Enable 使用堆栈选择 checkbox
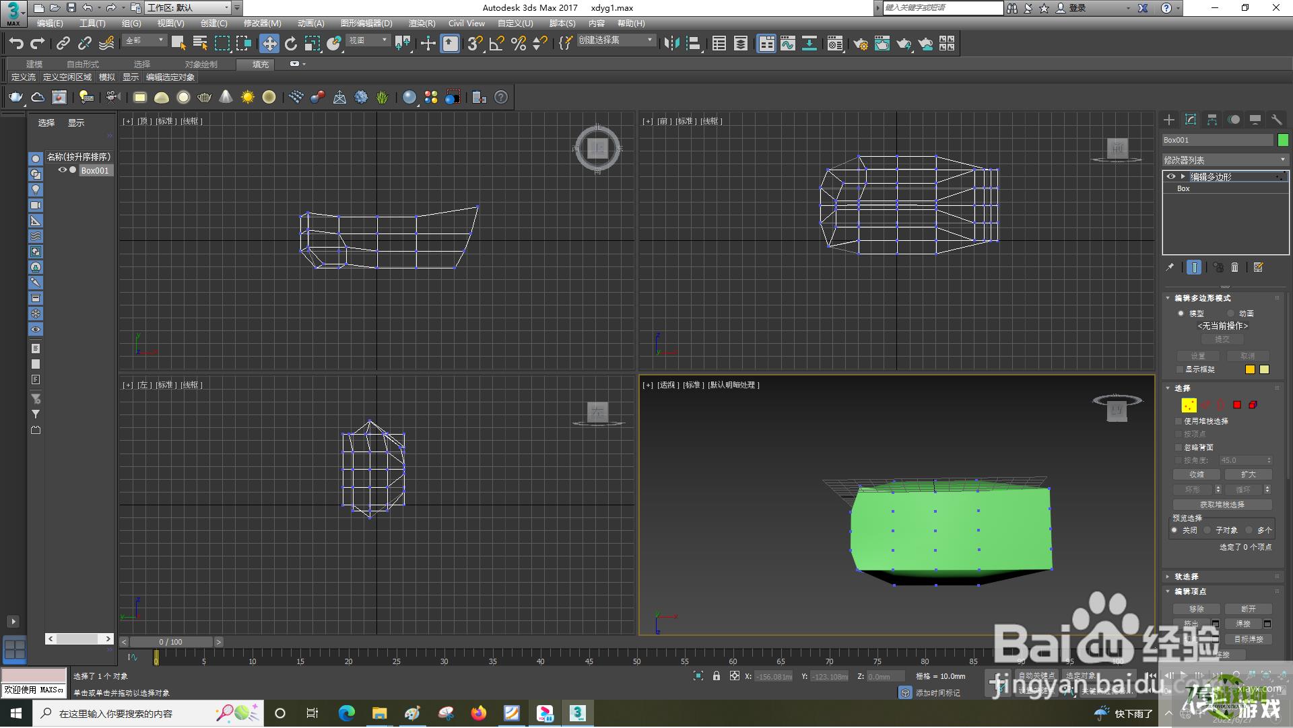The height and width of the screenshot is (728, 1293). [x=1179, y=421]
